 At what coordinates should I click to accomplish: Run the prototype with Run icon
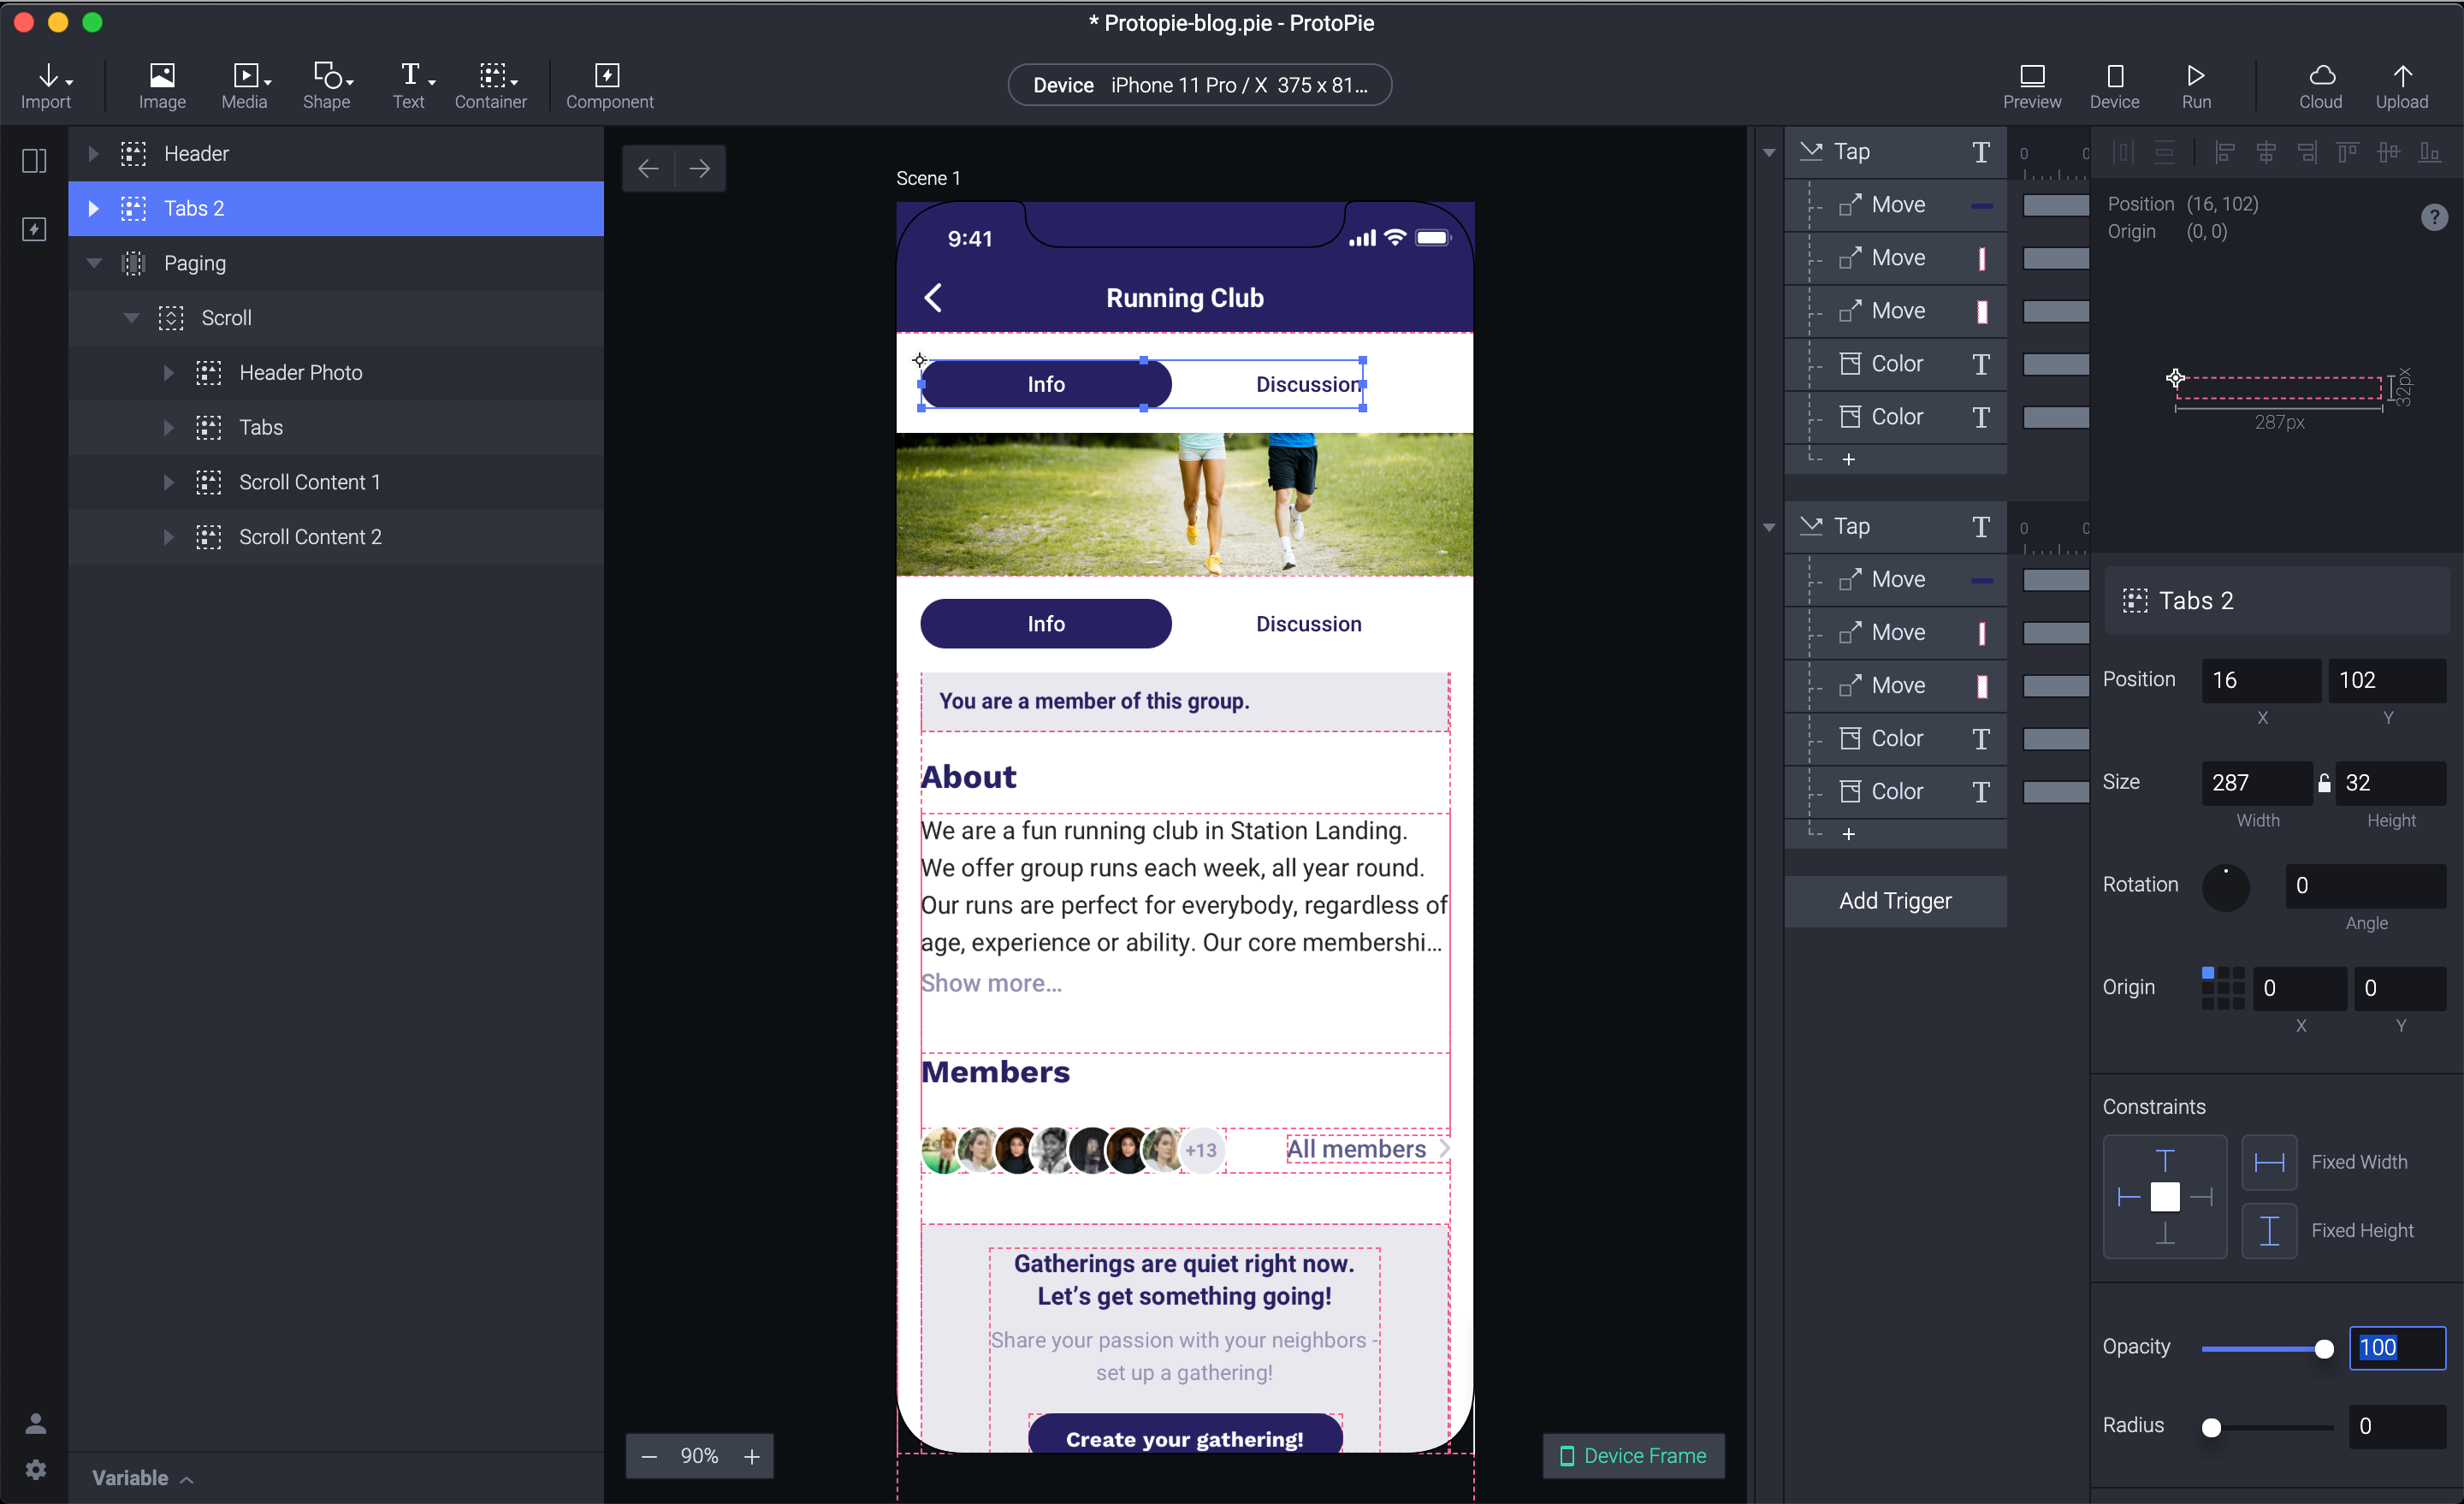coord(2196,85)
